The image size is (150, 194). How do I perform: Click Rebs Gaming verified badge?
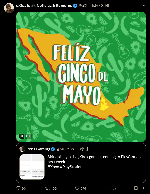pos(53,149)
